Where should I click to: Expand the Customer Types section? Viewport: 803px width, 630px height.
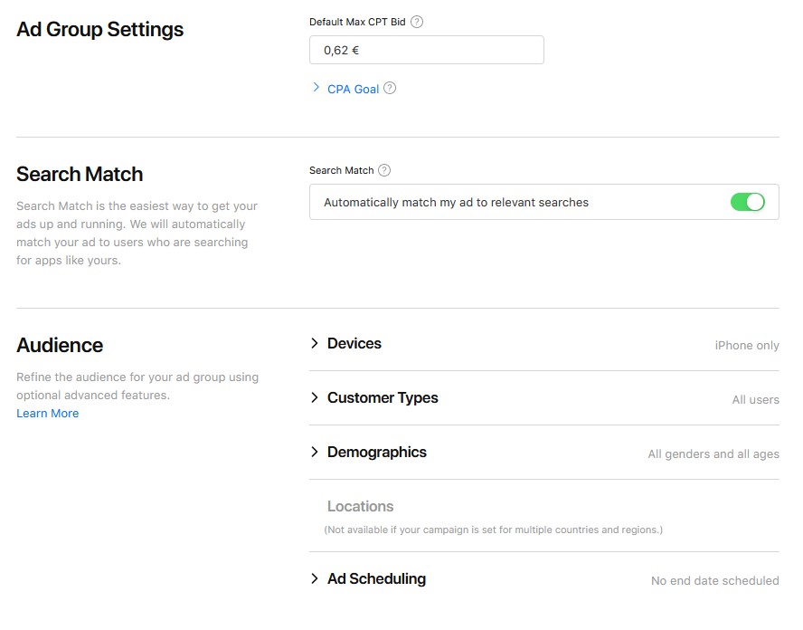pos(383,398)
